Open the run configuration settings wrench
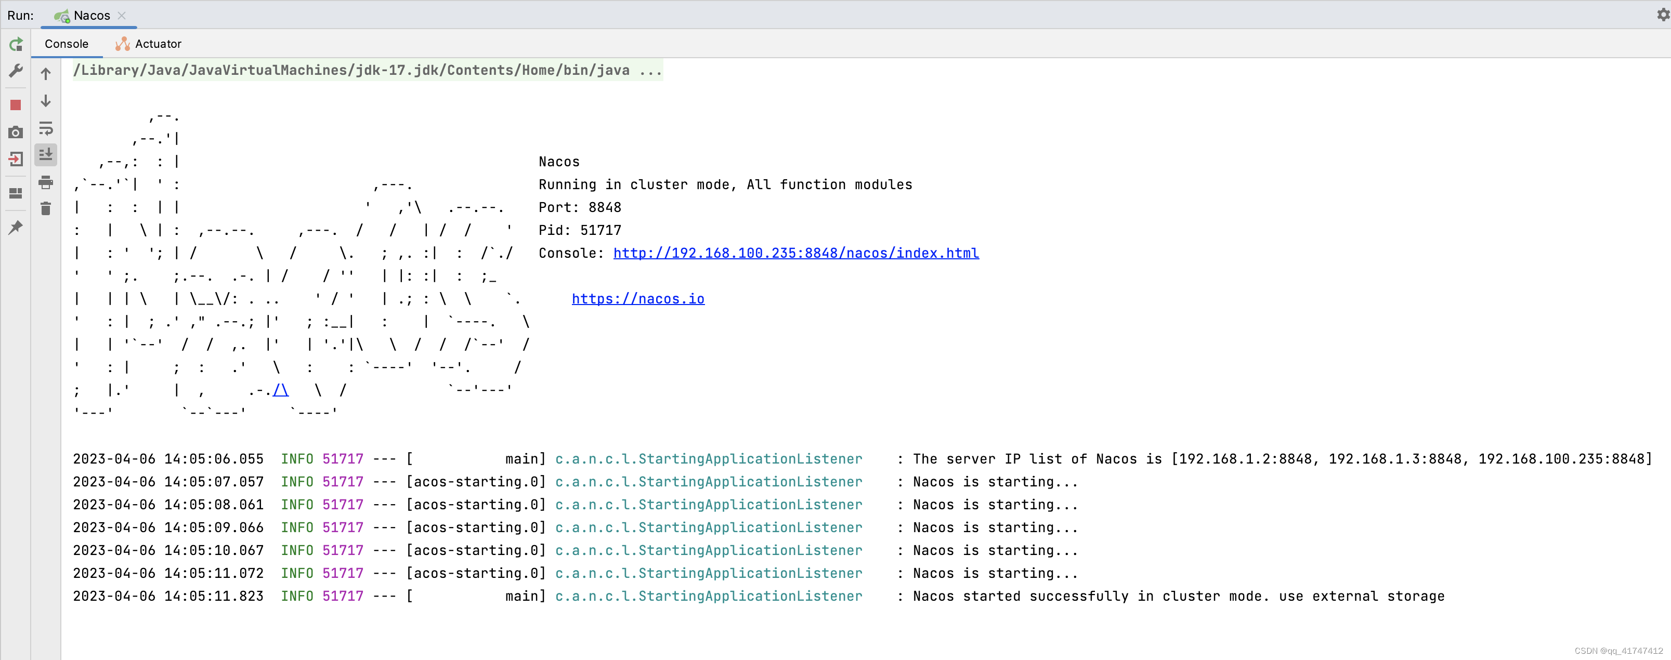Image resolution: width=1671 pixels, height=660 pixels. pos(16,71)
